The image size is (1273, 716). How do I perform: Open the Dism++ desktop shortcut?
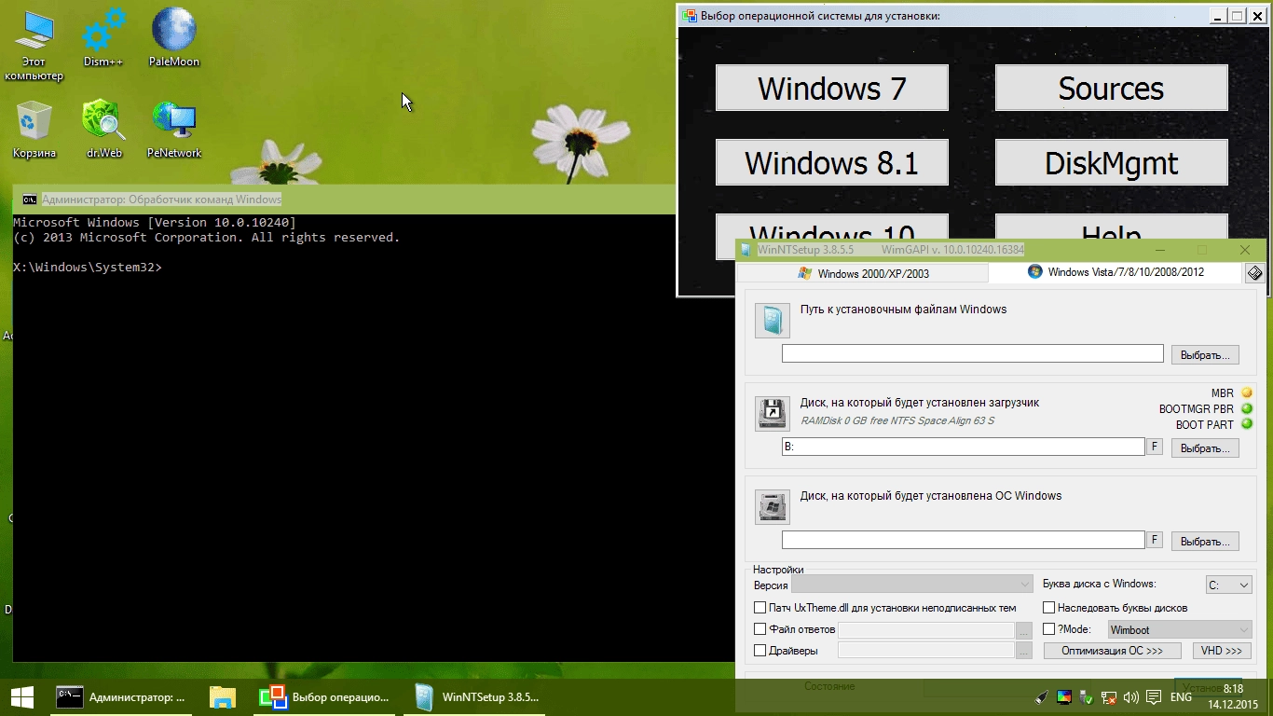point(103,37)
